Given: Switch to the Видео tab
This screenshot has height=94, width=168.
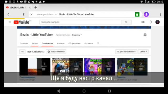Looking at the screenshot, I should pos(35,43).
